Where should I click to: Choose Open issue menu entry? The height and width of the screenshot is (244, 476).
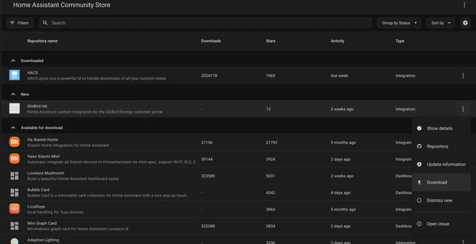pos(441,224)
